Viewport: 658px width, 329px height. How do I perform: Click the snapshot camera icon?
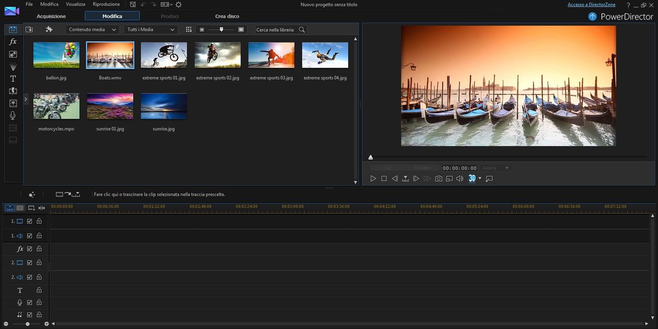(x=439, y=178)
